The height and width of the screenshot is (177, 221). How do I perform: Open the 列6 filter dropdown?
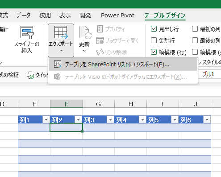[207, 120]
